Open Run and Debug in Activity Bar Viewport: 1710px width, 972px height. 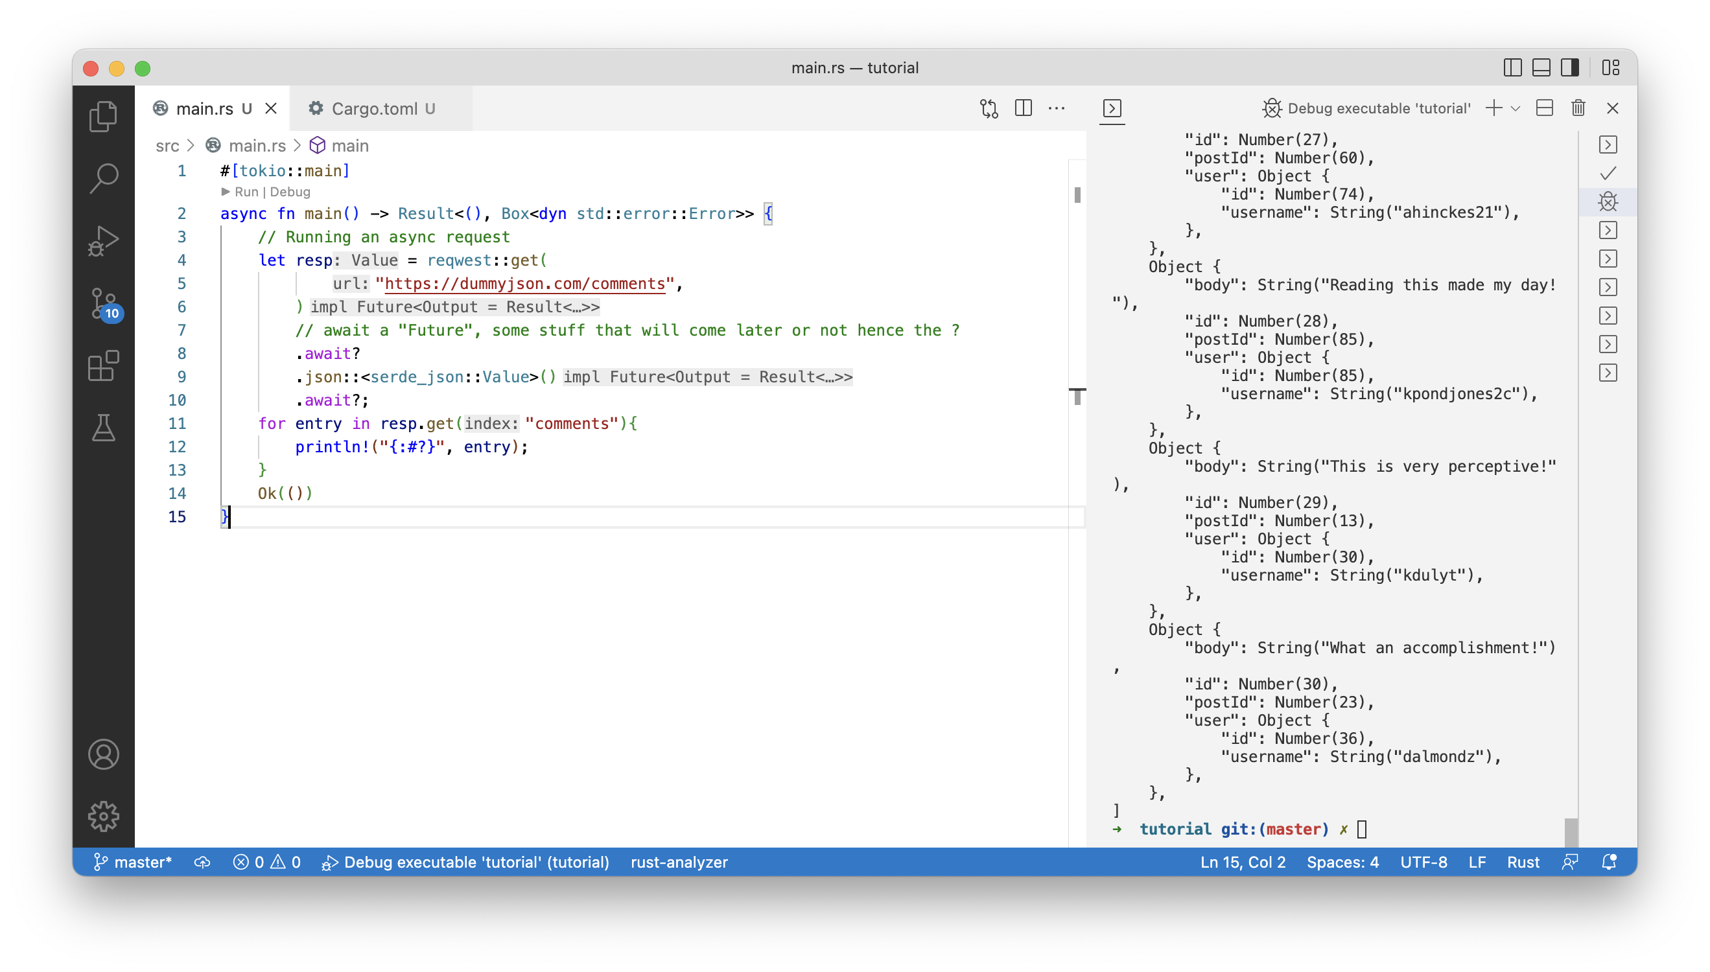pyautogui.click(x=104, y=241)
